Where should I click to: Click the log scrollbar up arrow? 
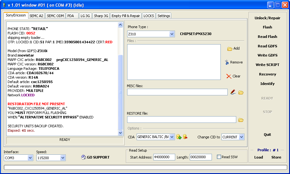[x=120, y=25]
